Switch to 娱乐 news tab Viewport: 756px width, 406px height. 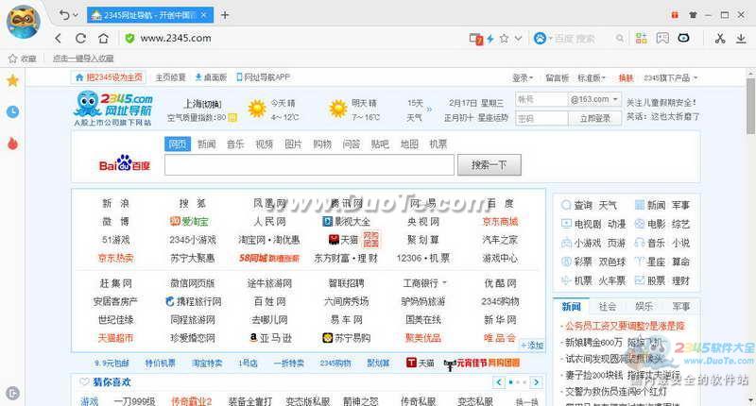644,307
